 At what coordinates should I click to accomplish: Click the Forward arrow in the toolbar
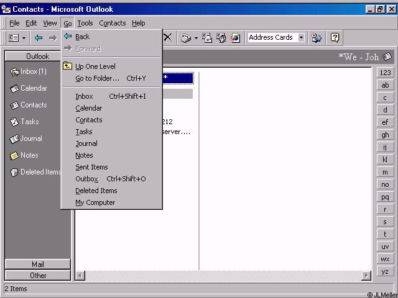click(x=53, y=38)
